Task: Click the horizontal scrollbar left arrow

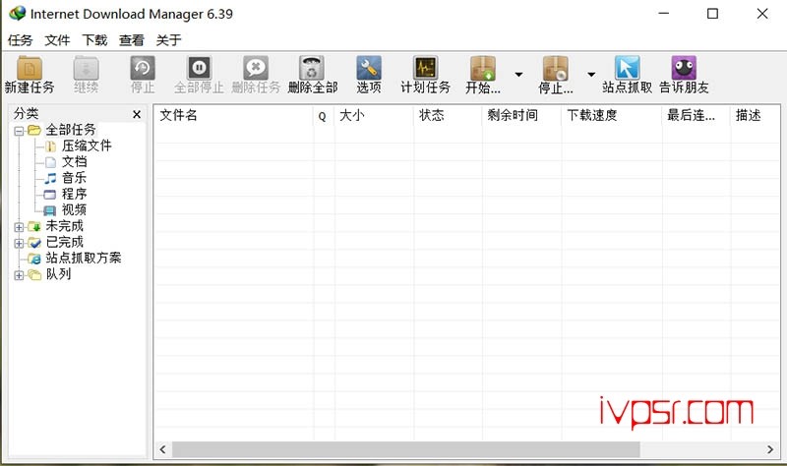Action: [x=162, y=449]
